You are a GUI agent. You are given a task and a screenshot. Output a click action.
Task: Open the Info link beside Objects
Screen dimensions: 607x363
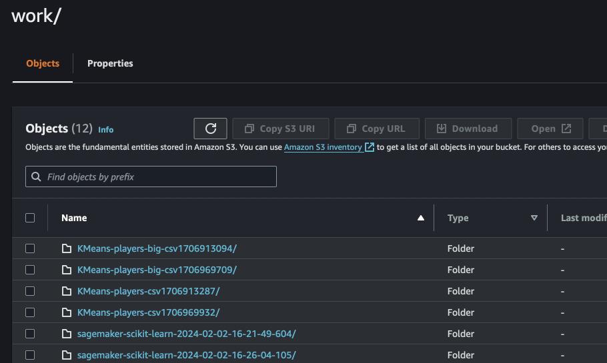coord(105,130)
